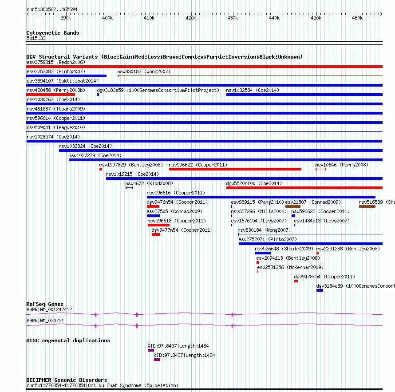The width and height of the screenshot is (395, 392).
Task: Click the esv1484913 (Levy2007) tiny blue marker
Action: click(x=295, y=225)
